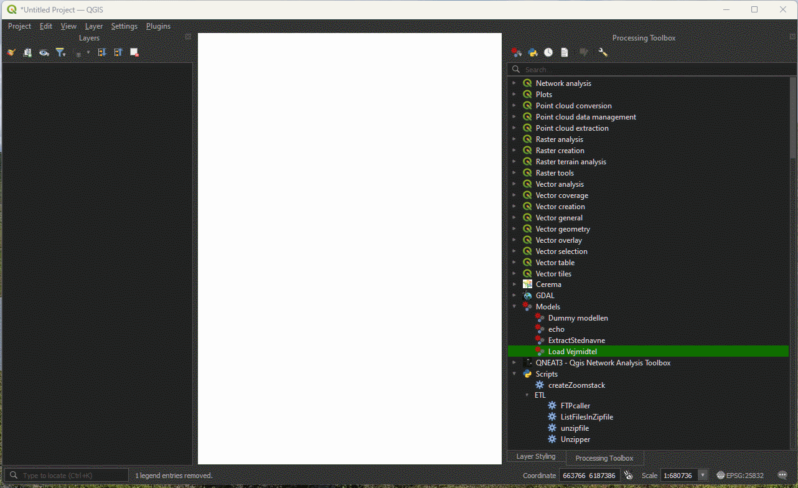The image size is (798, 488).
Task: Open the Models gear toolbar icon
Action: pyautogui.click(x=517, y=53)
